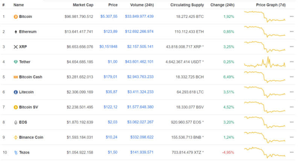Open the Bitcoin name link

click(26, 16)
